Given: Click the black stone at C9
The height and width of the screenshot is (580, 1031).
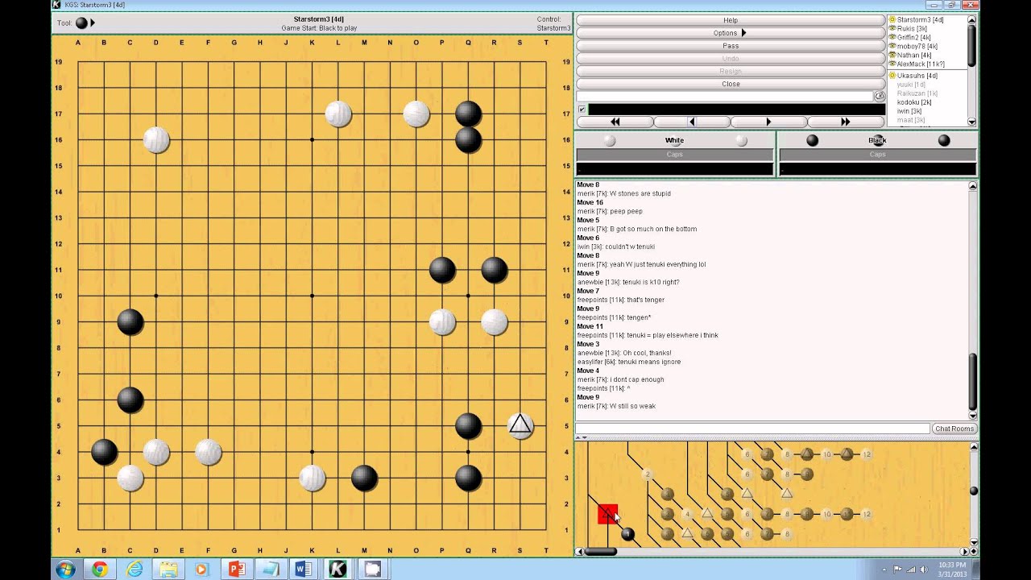Looking at the screenshot, I should [130, 322].
